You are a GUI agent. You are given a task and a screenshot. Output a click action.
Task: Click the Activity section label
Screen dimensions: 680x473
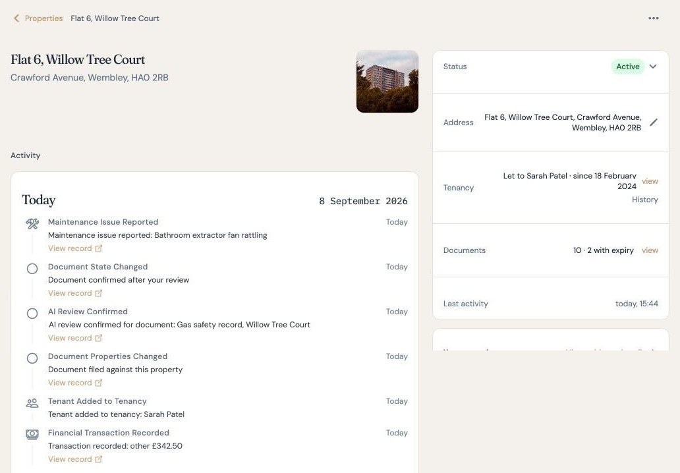(25, 155)
